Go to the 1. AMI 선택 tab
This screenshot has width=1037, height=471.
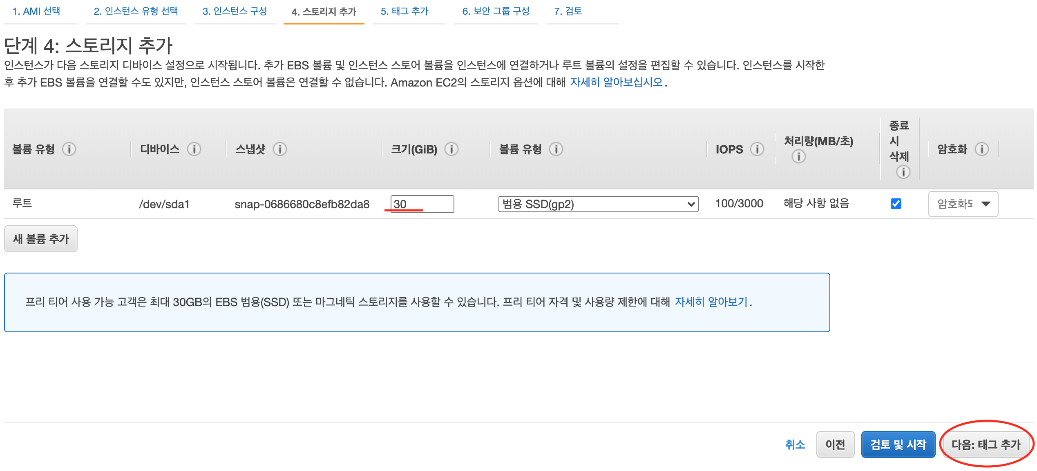coord(36,11)
